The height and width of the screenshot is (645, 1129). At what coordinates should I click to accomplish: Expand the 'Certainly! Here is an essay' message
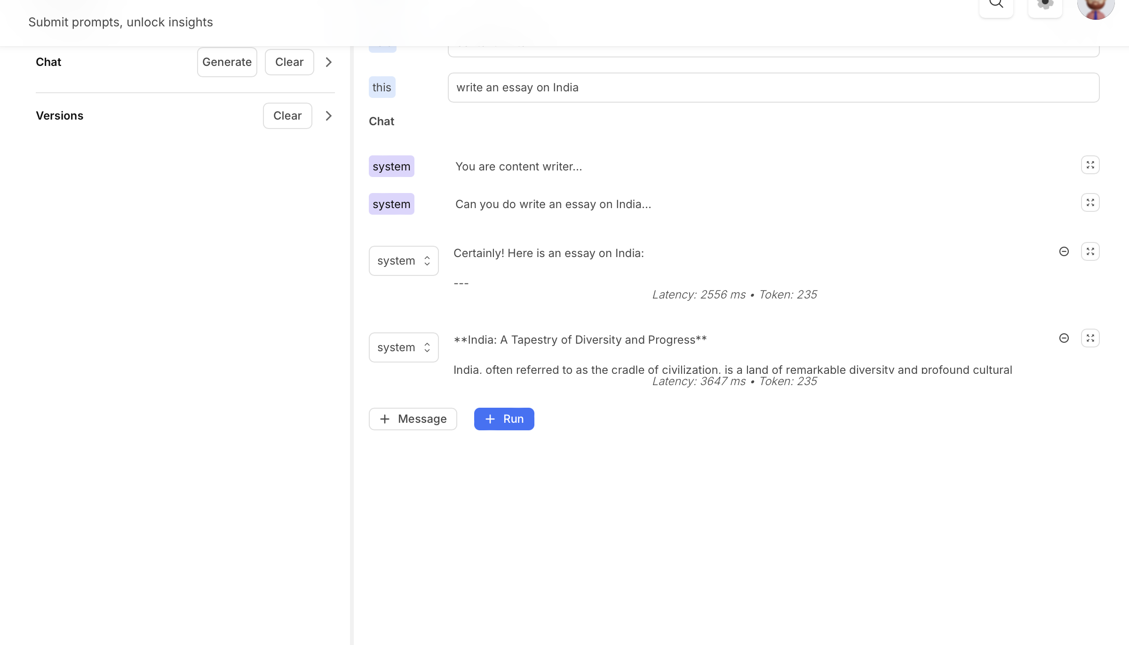[1090, 251]
